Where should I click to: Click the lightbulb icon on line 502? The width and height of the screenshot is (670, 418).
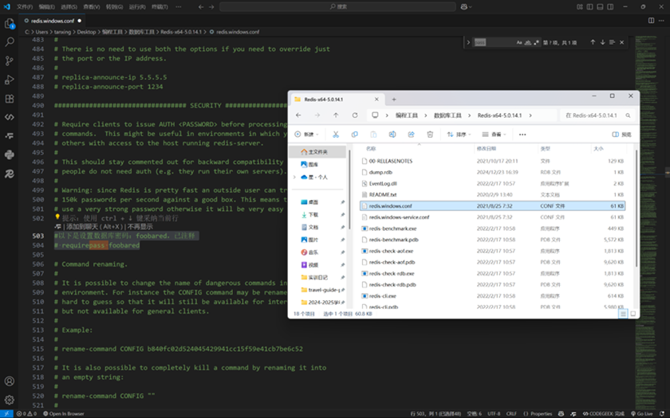(57, 217)
